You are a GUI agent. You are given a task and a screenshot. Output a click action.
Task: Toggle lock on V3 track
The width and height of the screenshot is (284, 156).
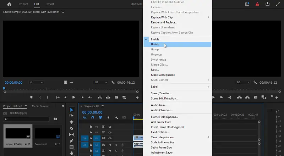pos(91,127)
